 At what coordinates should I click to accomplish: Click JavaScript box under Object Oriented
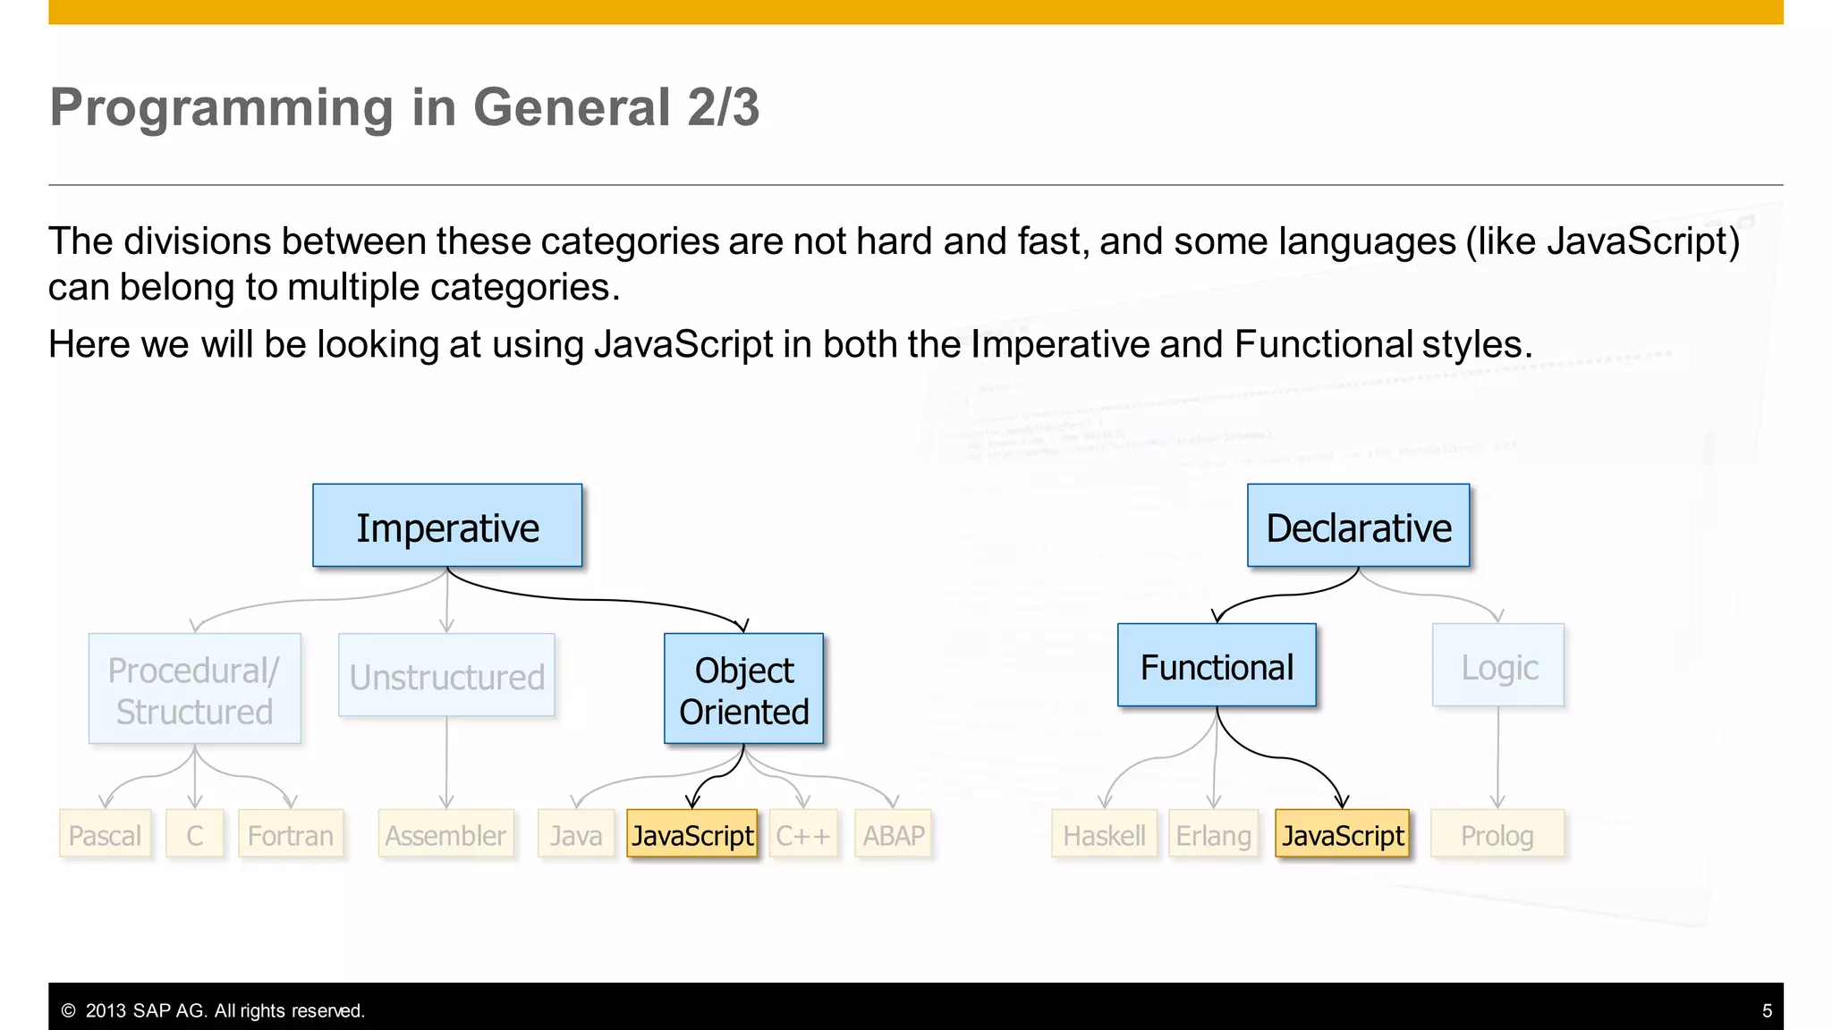(x=692, y=834)
